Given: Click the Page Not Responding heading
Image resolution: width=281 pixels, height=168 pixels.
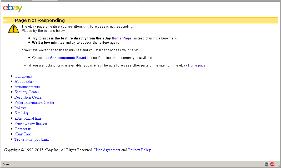Looking at the screenshot, I should 40,20.
